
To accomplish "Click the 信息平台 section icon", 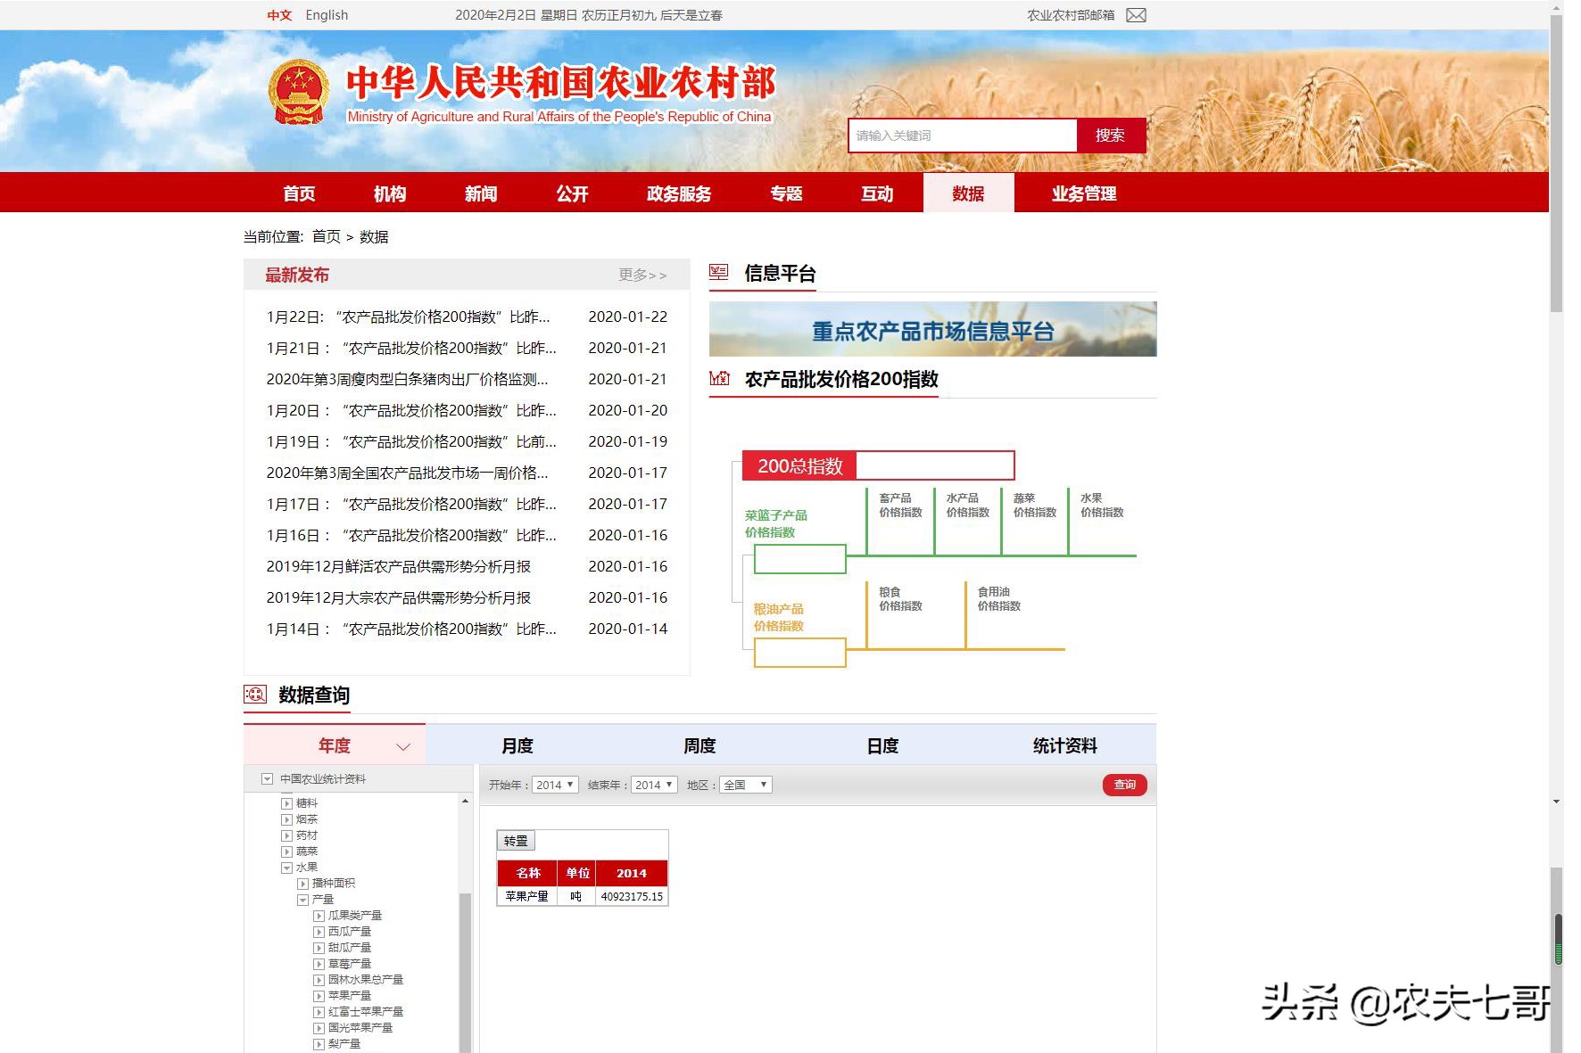I will tap(719, 272).
